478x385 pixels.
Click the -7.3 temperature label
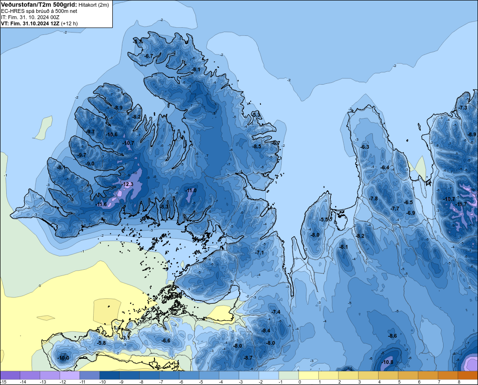pyautogui.click(x=463, y=108)
